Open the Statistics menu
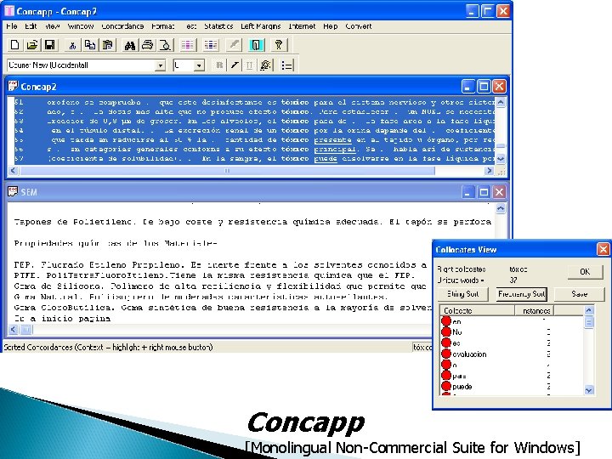The image size is (612, 459). (x=218, y=26)
